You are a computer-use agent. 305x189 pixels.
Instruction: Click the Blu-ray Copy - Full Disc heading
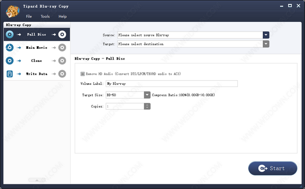(x=100, y=58)
